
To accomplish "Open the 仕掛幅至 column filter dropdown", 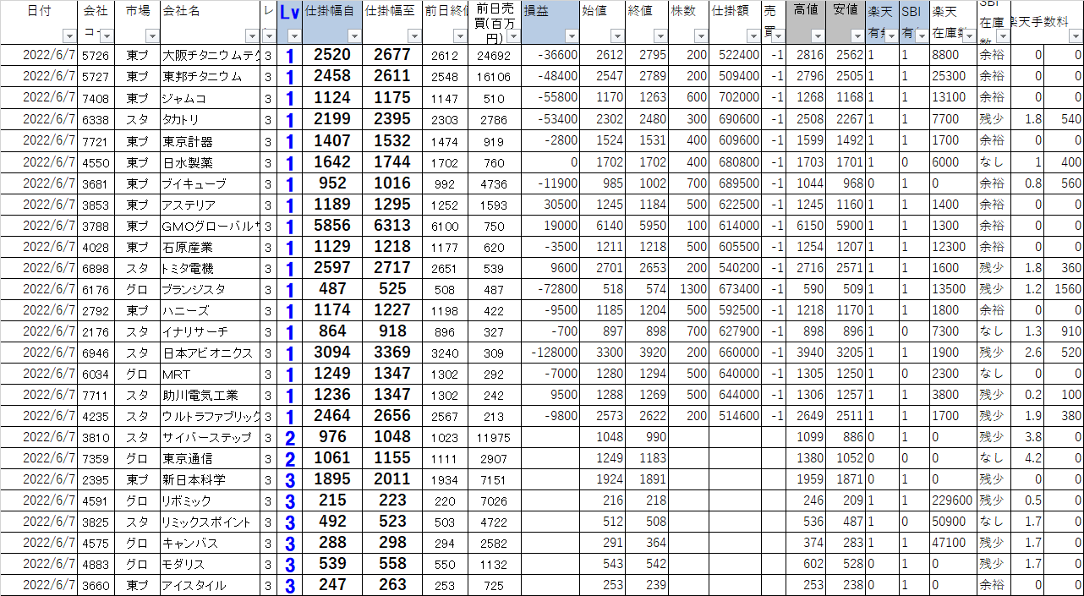I will pyautogui.click(x=413, y=36).
